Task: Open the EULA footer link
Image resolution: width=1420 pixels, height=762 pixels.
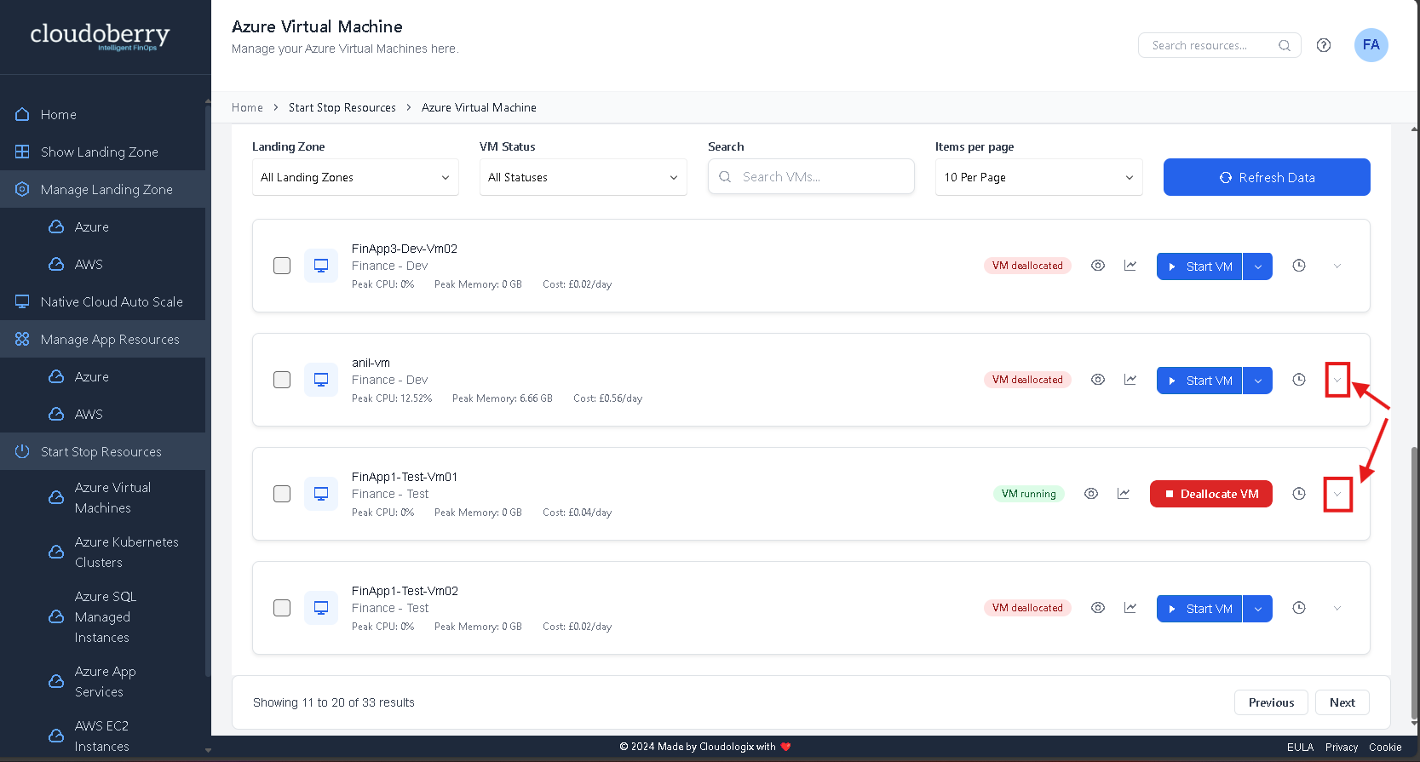Action: click(1300, 747)
